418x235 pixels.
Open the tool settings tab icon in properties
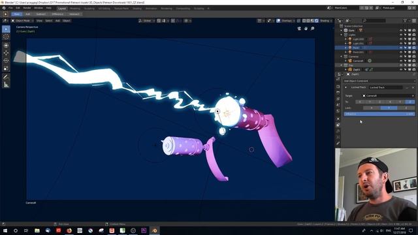(338, 80)
